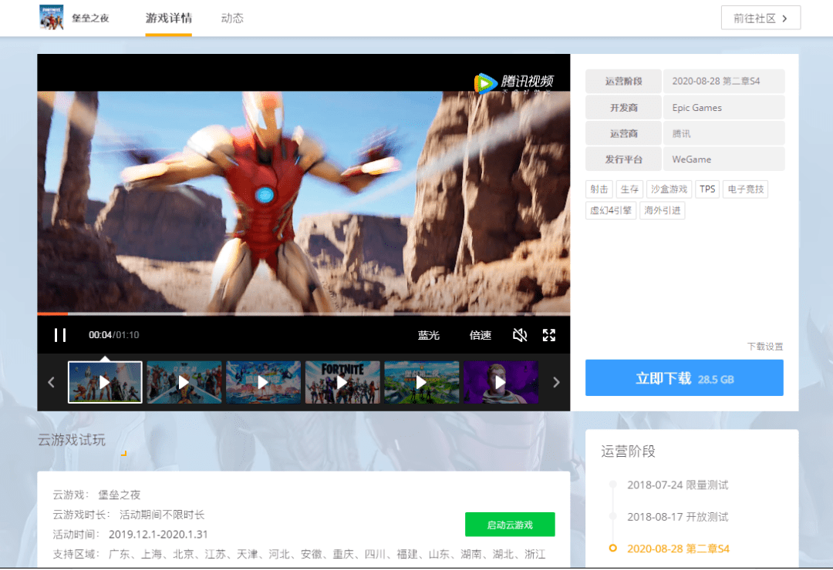Show previous thumbnails with left arrow
Image resolution: width=833 pixels, height=570 pixels.
(51, 382)
